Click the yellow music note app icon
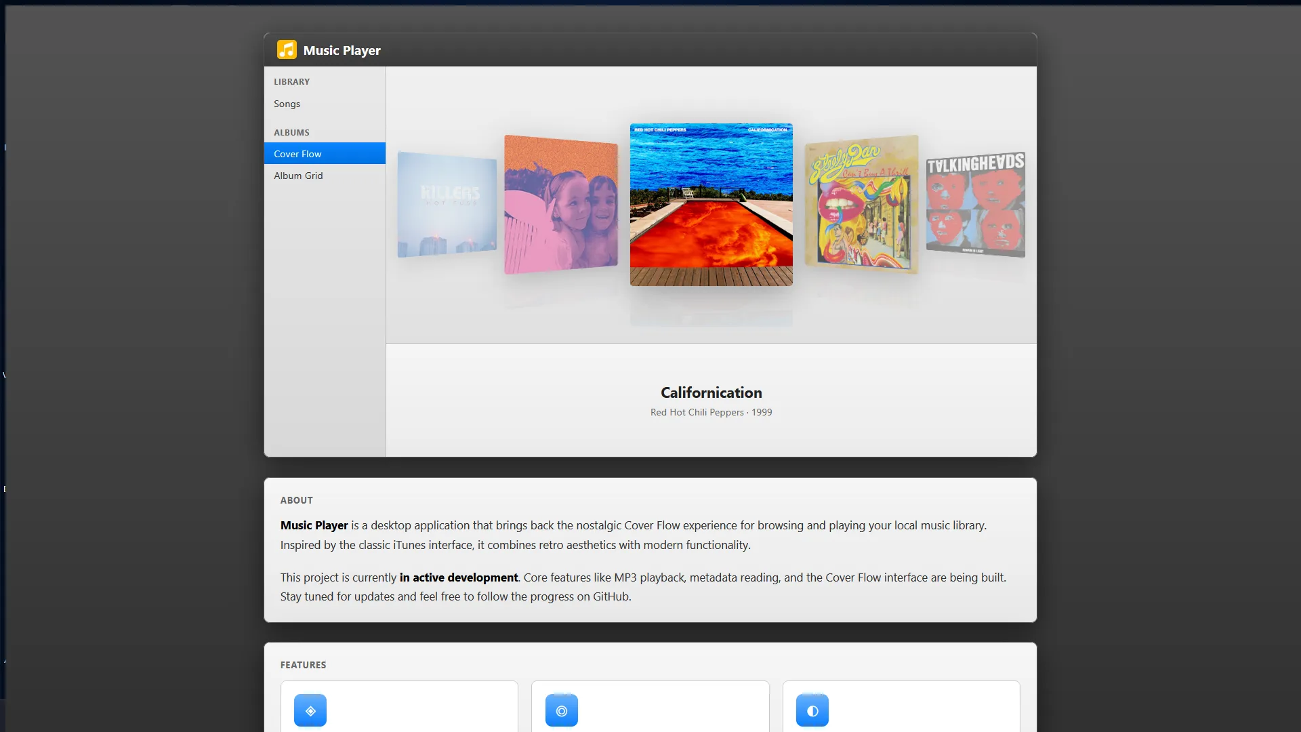Screen dimensions: 1301x732 tap(287, 49)
